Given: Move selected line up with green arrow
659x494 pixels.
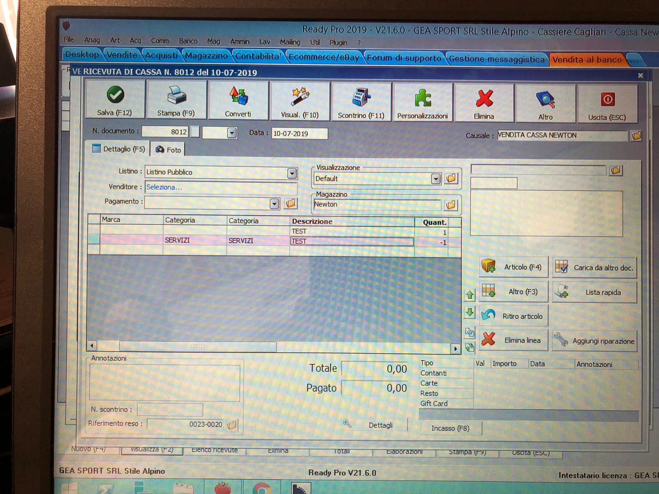Looking at the screenshot, I should tap(470, 295).
